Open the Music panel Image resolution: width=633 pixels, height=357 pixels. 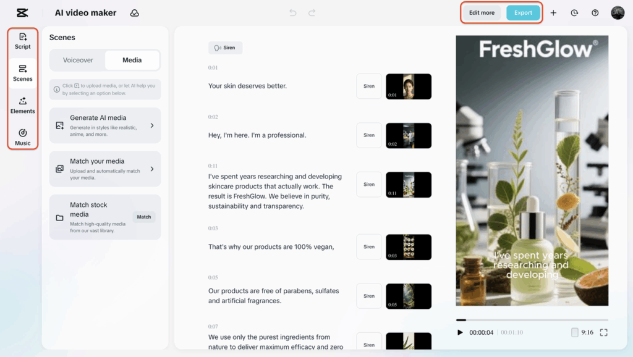tap(23, 138)
